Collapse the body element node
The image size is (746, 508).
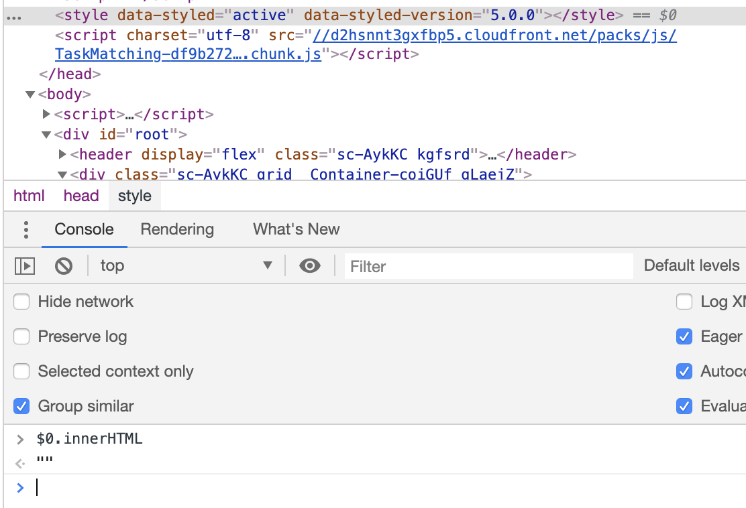(x=30, y=94)
